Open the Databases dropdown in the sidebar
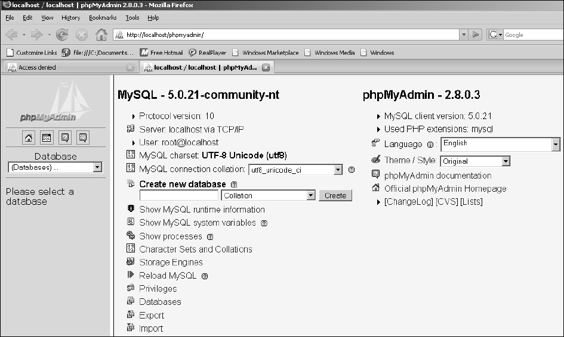This screenshot has width=564, height=337. 55,167
